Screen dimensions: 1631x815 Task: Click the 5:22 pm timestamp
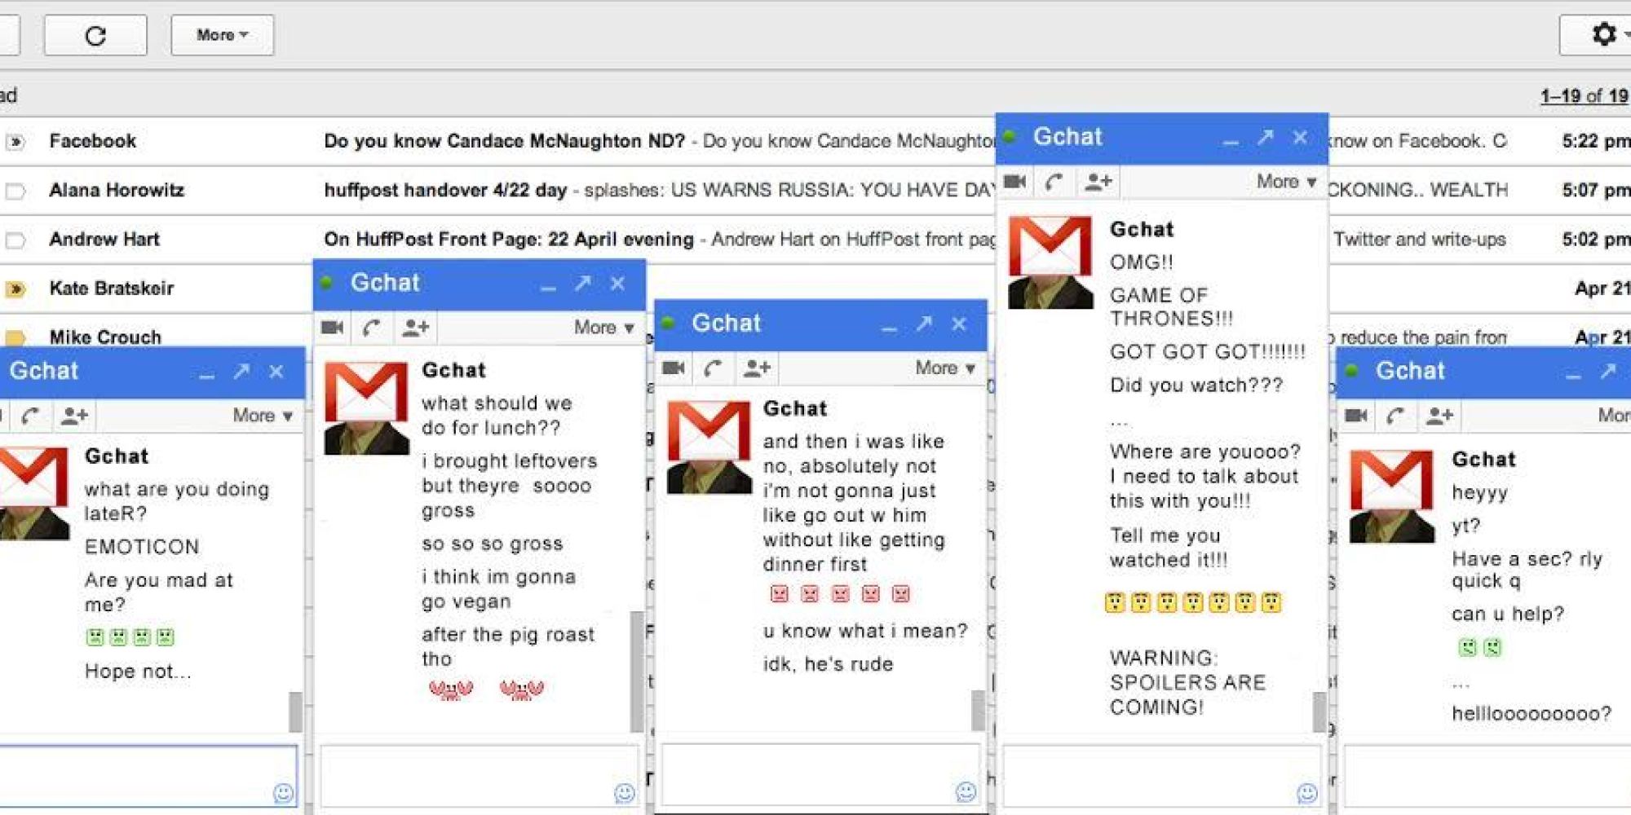(x=1596, y=141)
